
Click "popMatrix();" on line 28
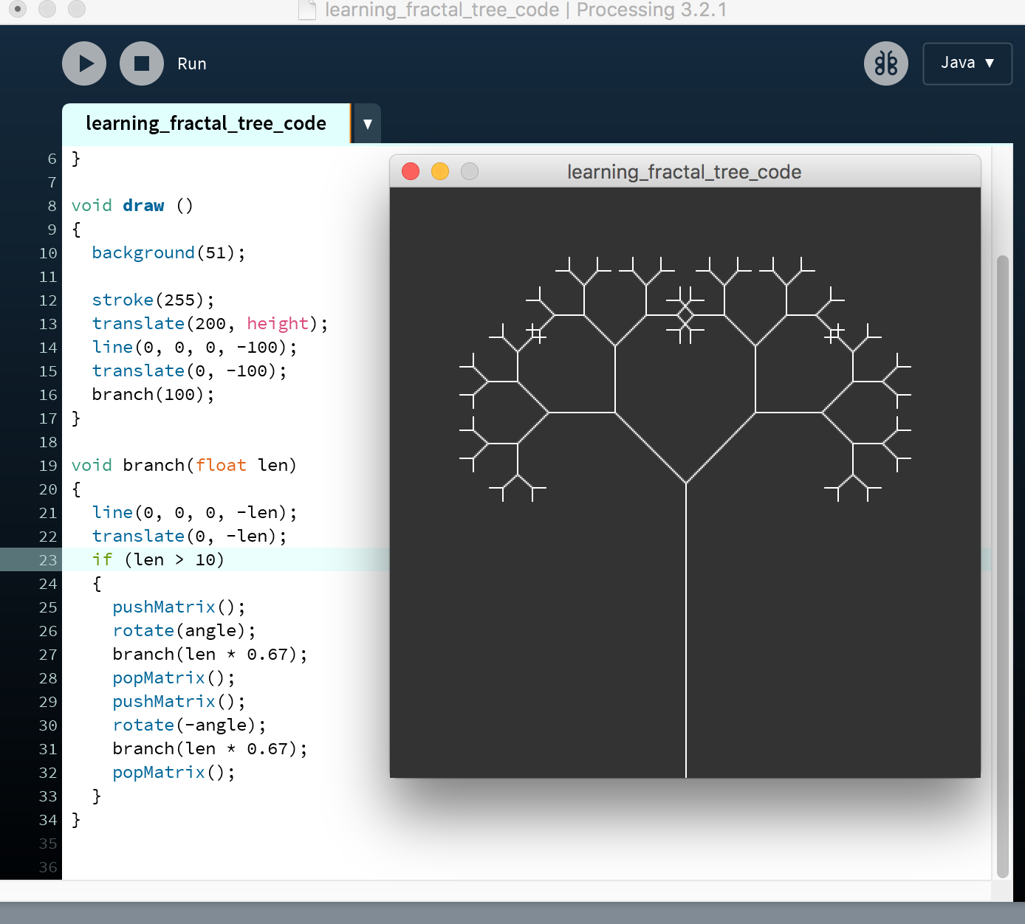(174, 678)
